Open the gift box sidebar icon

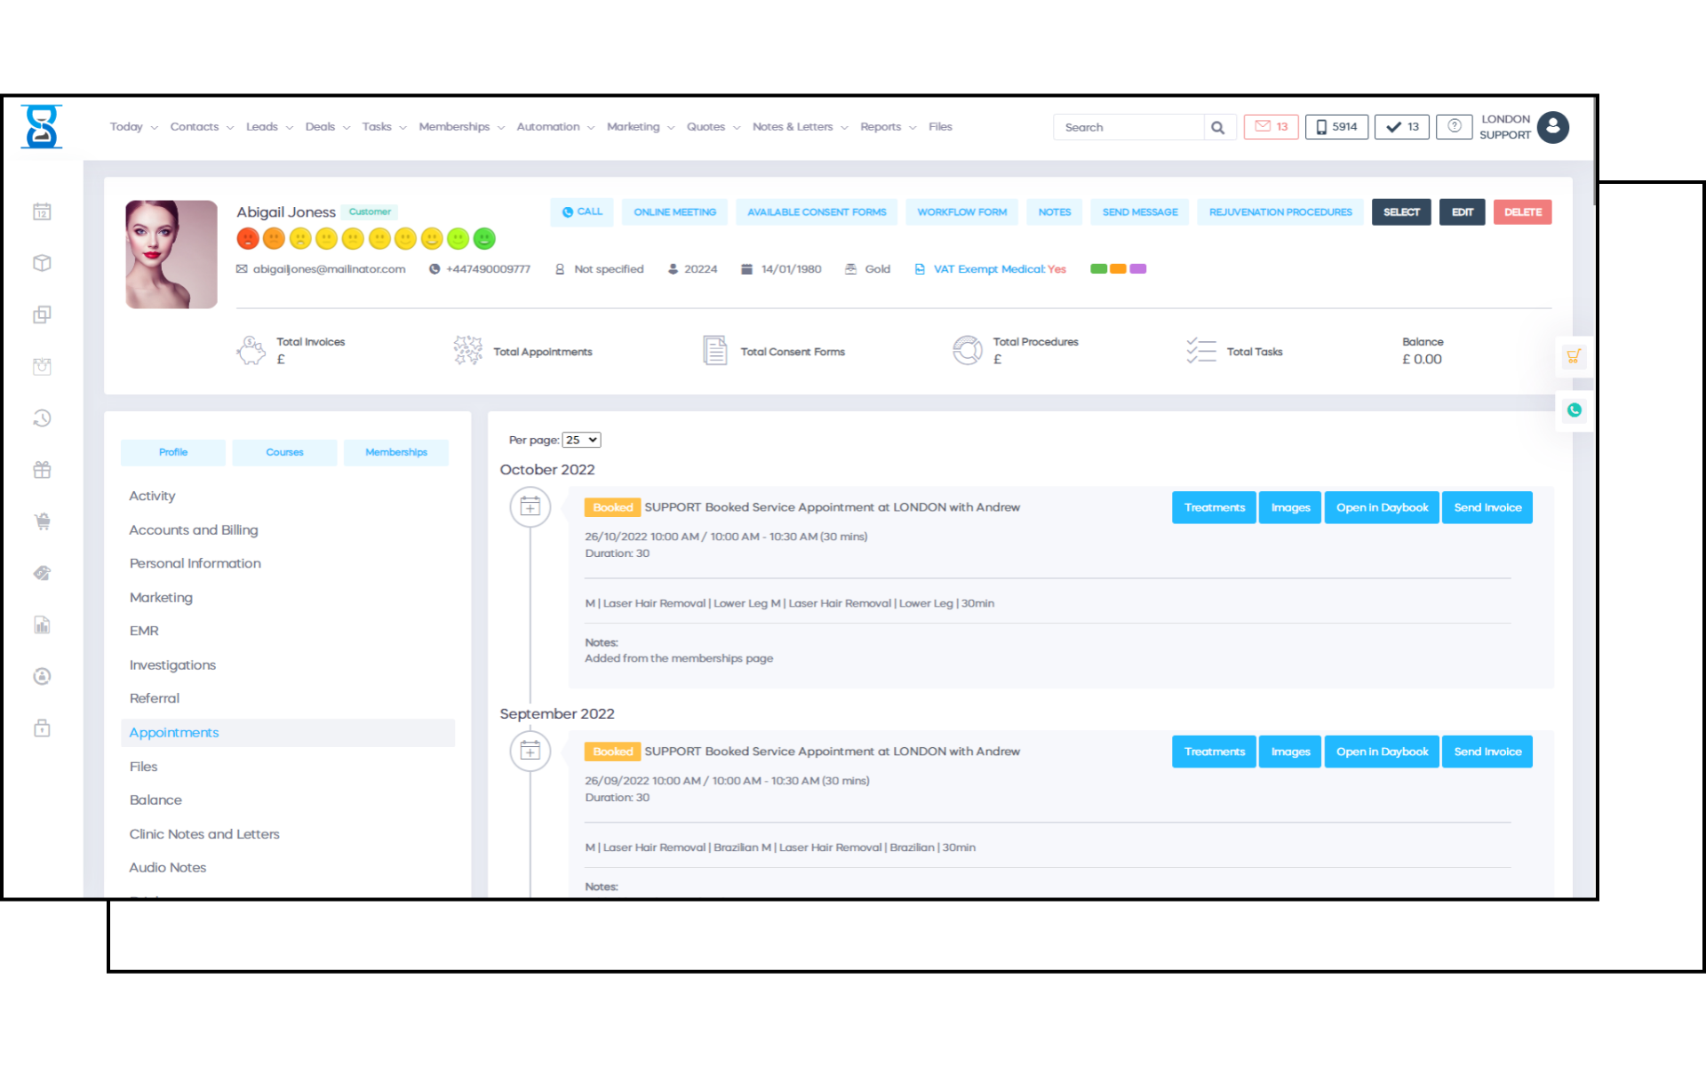[42, 470]
